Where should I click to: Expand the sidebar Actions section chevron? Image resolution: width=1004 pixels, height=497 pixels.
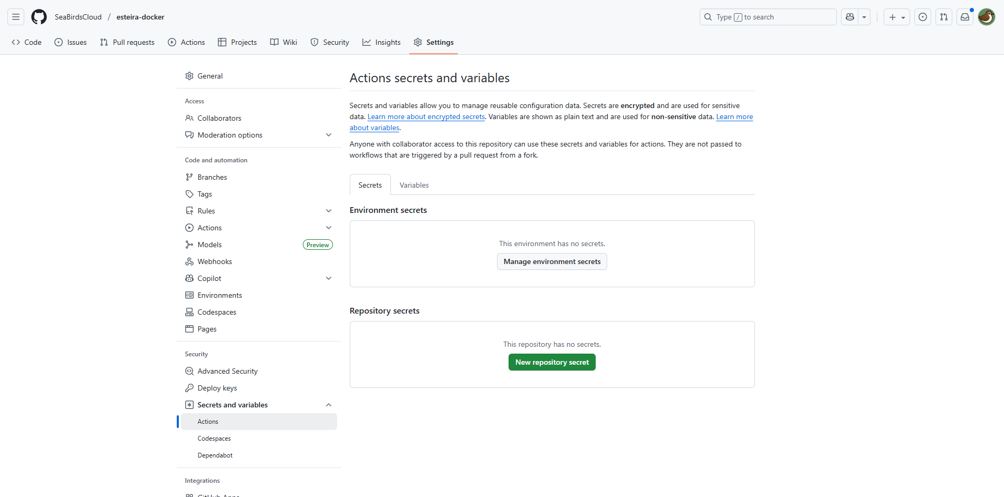[x=329, y=228]
